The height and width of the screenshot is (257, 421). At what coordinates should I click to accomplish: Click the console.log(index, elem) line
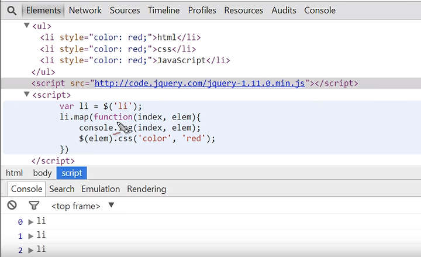tap(140, 128)
